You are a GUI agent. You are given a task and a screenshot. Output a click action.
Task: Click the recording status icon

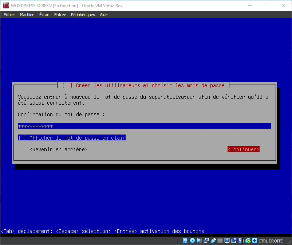point(234,241)
